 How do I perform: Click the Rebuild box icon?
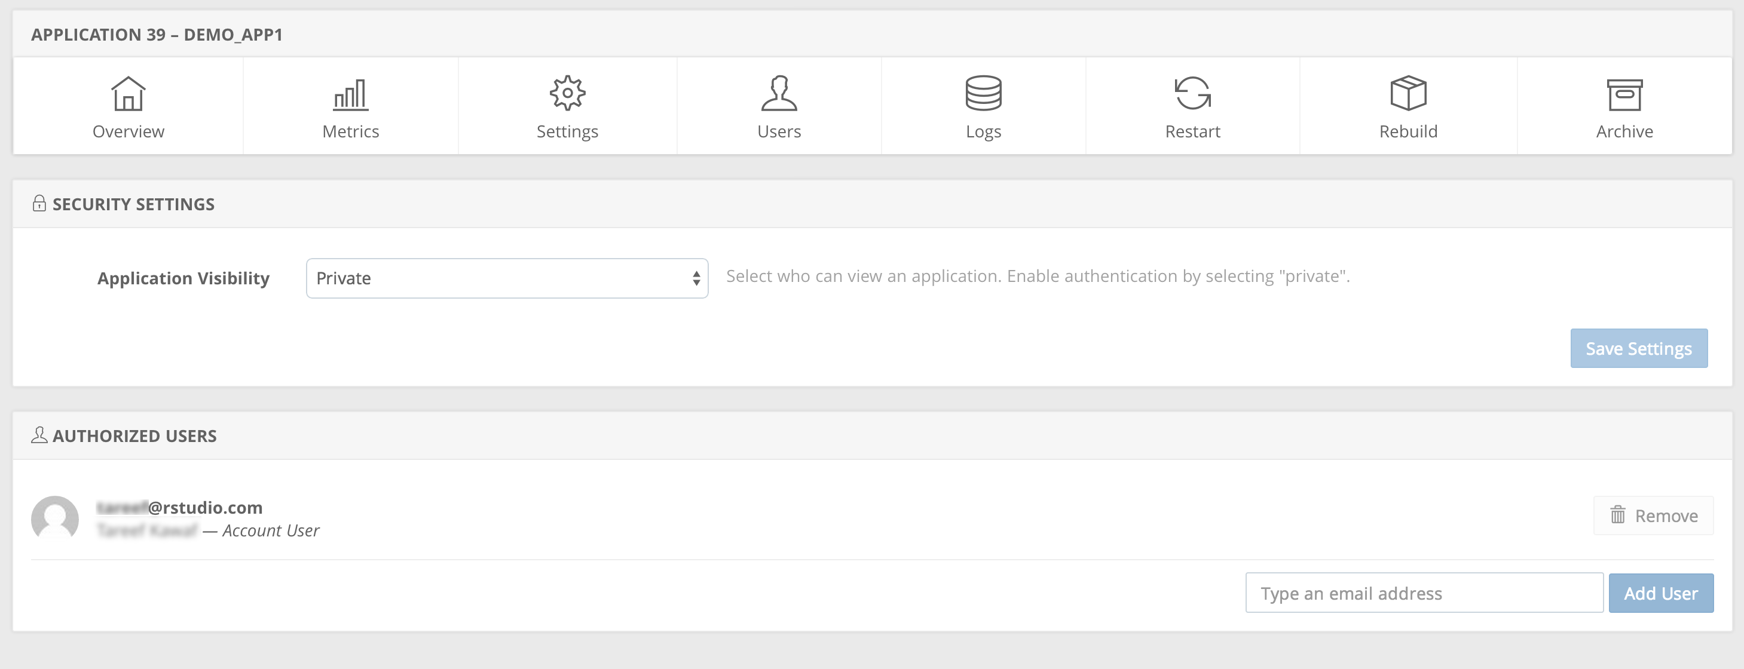1408,93
